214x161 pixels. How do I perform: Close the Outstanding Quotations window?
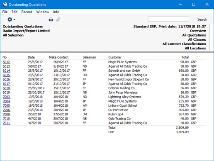click(207, 5)
